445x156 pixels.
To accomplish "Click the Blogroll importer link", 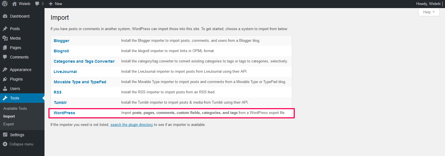I will click(61, 51).
